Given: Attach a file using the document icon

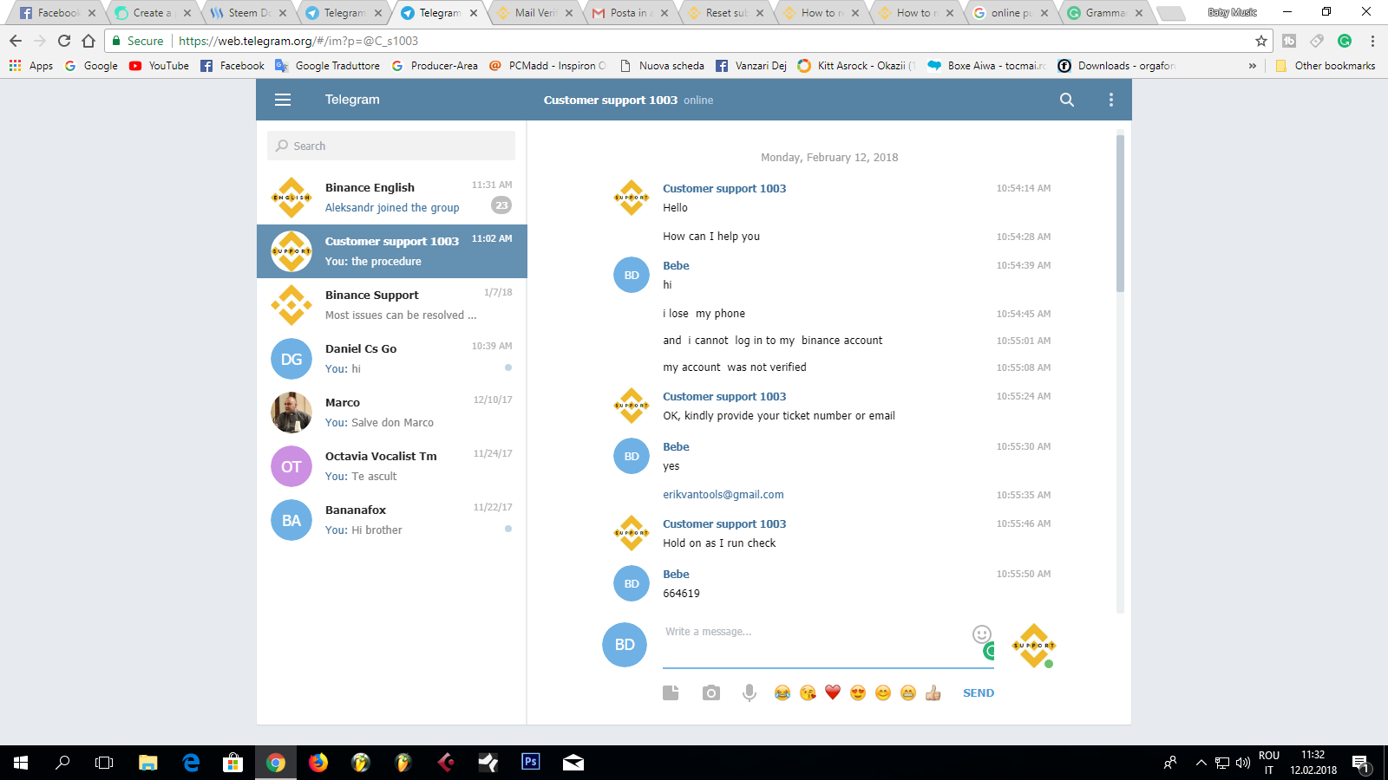Looking at the screenshot, I should [671, 692].
